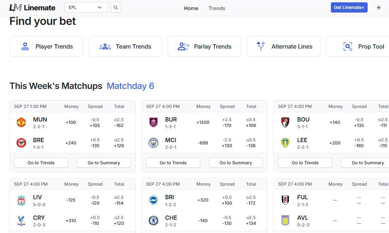Screen dimensions: 389x233
Task: Click the Get Linemate+ button
Action: pyautogui.click(x=349, y=7)
